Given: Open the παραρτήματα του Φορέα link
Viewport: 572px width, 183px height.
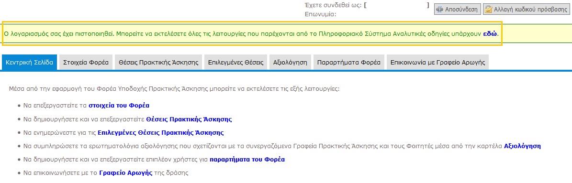Looking at the screenshot, I should (x=247, y=160).
